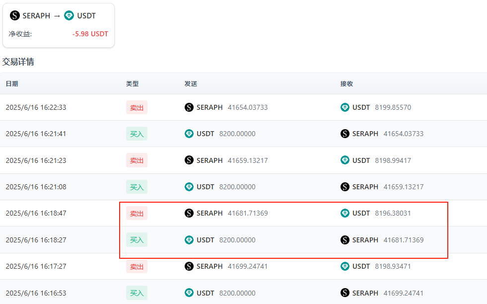Click the 卖出 tag at 16:22:33
Viewport: 487px width, 304px height.
[x=137, y=108]
